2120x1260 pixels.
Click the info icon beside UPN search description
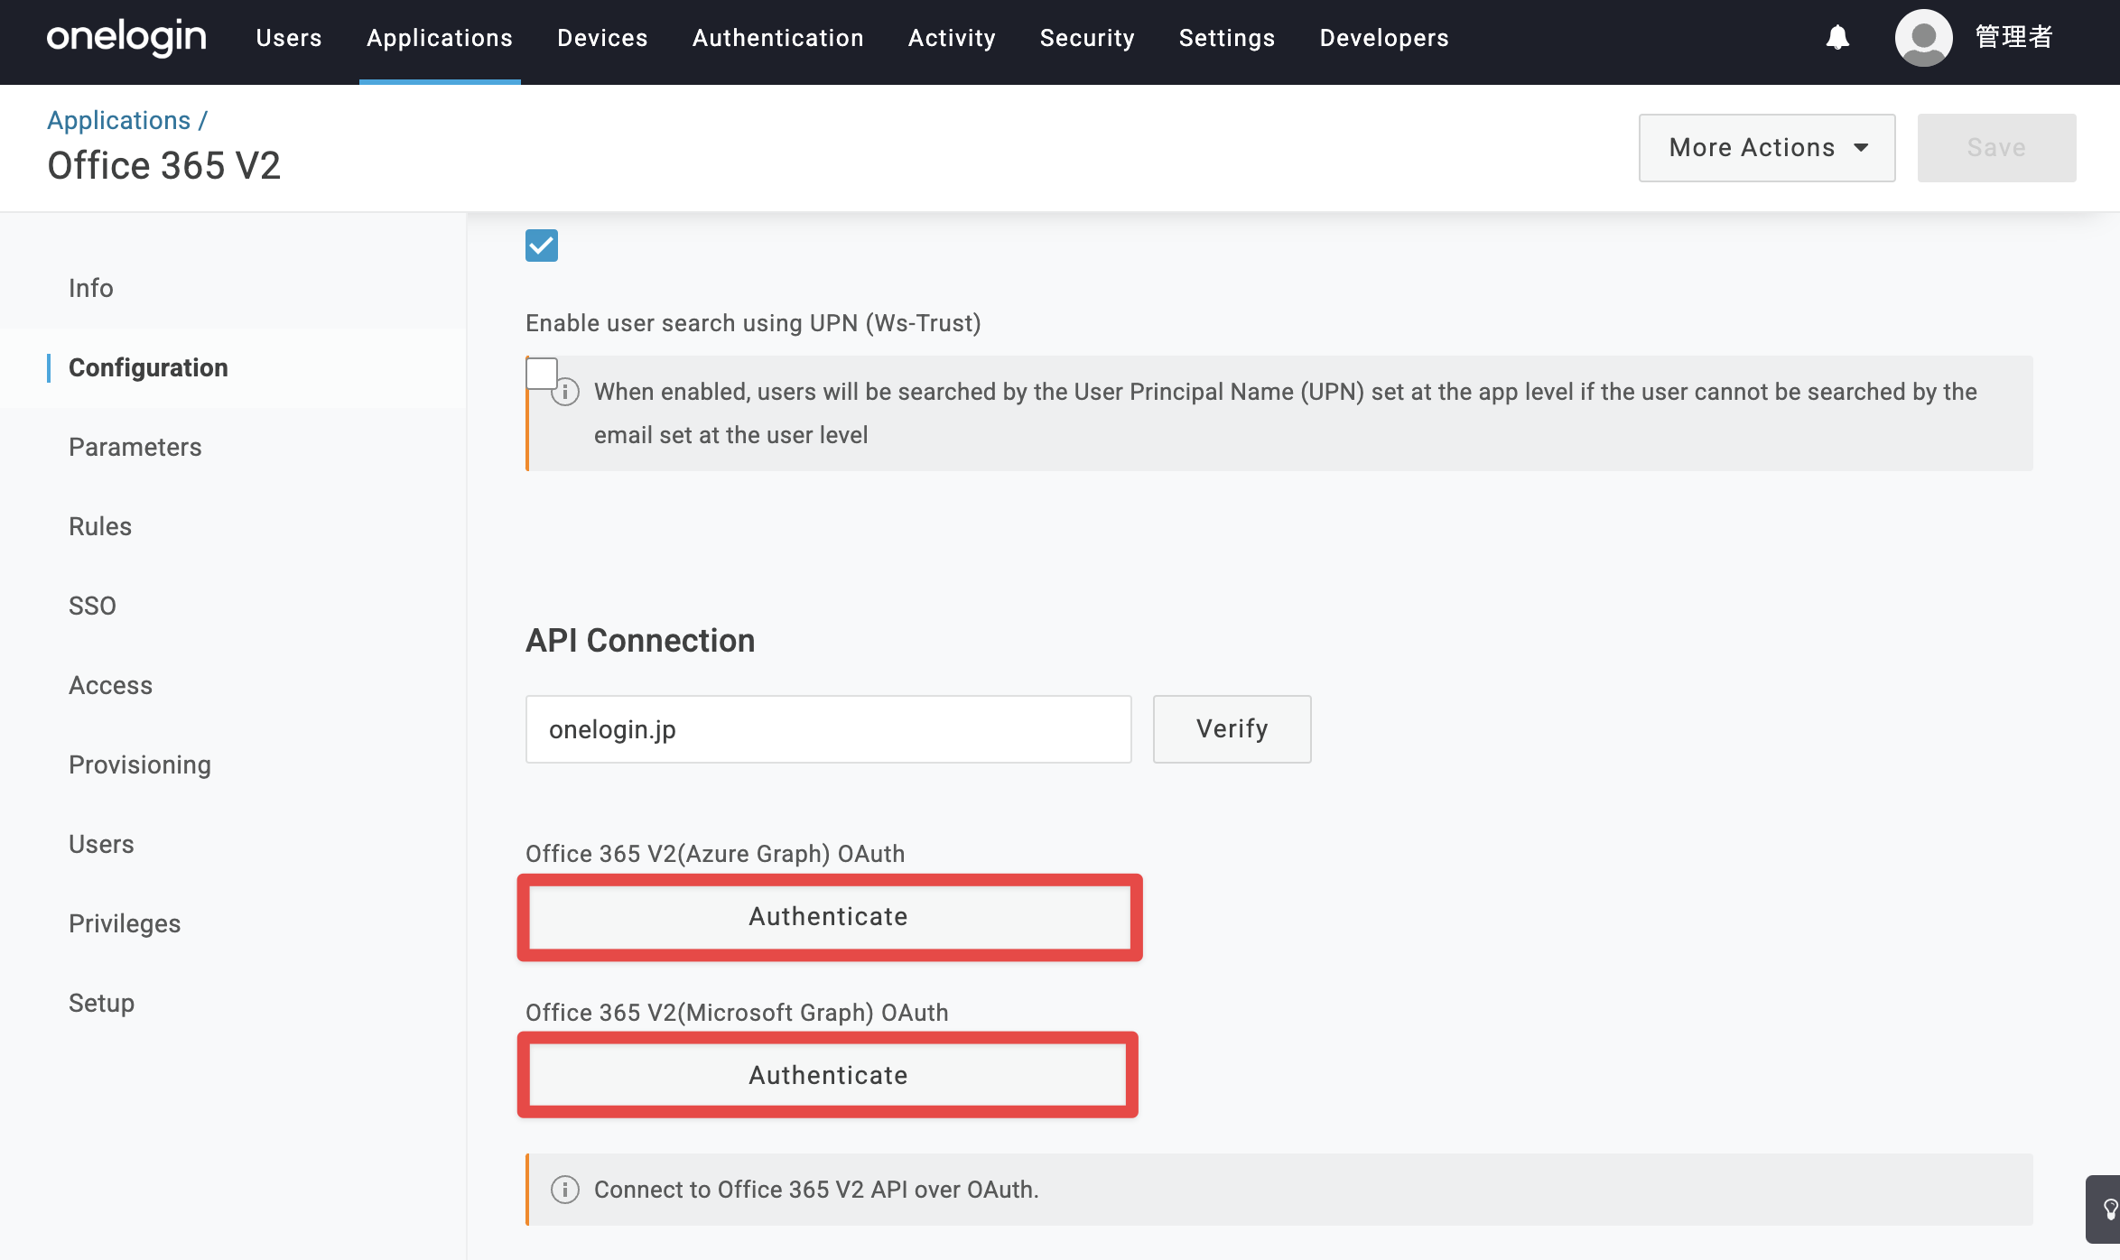565,392
